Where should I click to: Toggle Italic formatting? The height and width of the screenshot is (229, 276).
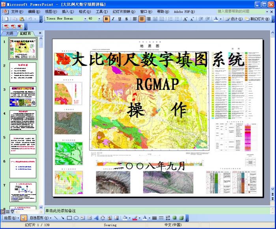113,19
